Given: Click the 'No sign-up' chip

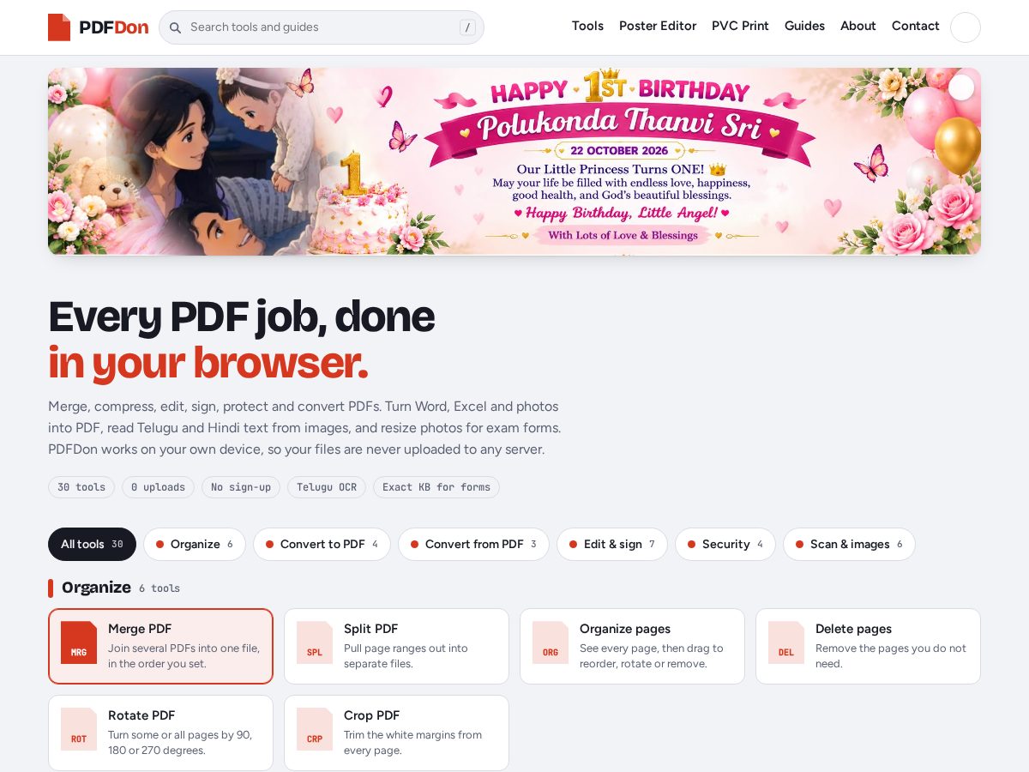Looking at the screenshot, I should pyautogui.click(x=241, y=487).
